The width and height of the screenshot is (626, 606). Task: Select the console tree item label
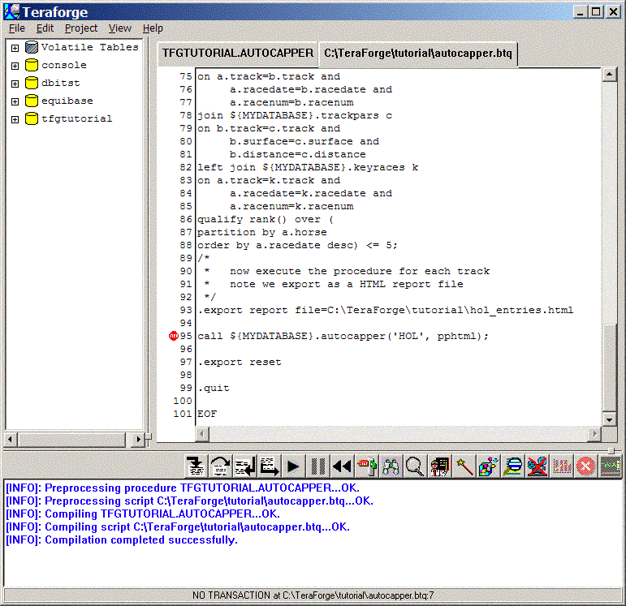tap(64, 65)
